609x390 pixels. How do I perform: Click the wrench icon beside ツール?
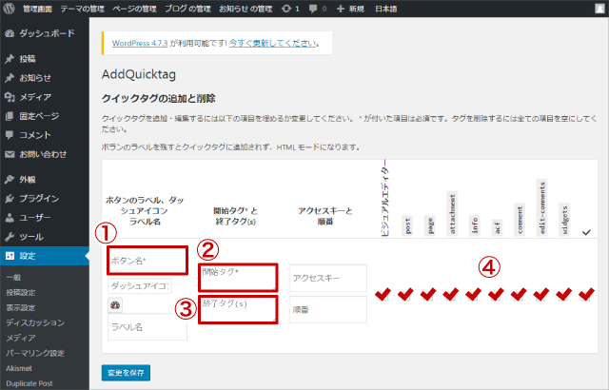point(10,237)
